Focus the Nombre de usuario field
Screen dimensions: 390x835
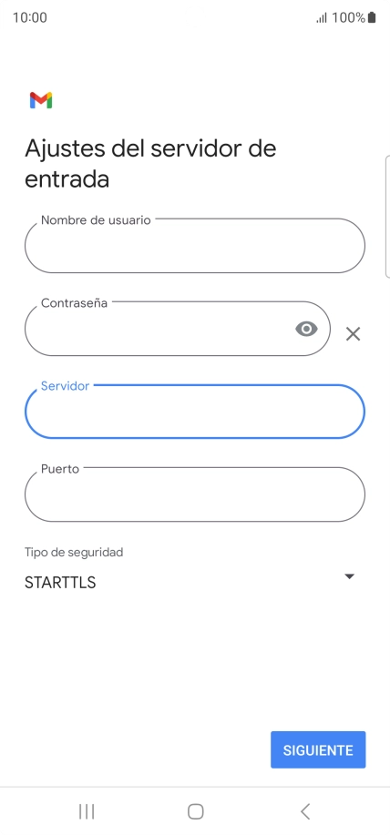coord(195,246)
